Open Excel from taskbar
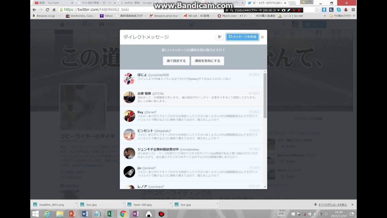Screen dimensions: 387x218 tap(110, 214)
